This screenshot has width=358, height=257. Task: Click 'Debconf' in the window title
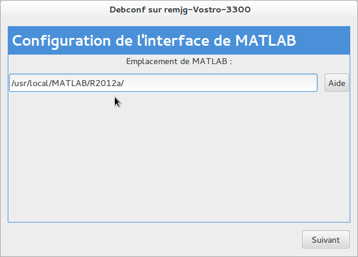coord(127,10)
